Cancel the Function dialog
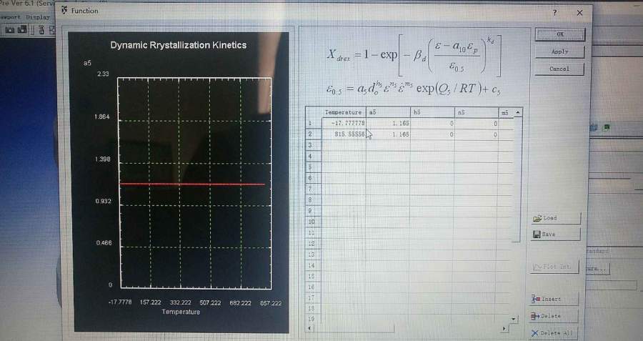The image size is (643, 341). coord(559,69)
